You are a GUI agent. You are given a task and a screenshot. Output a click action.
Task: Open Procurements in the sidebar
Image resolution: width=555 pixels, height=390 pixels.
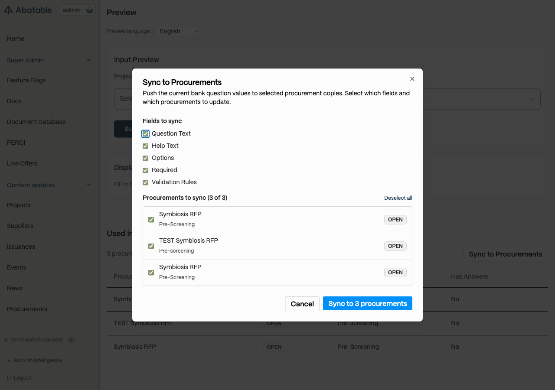[27, 309]
